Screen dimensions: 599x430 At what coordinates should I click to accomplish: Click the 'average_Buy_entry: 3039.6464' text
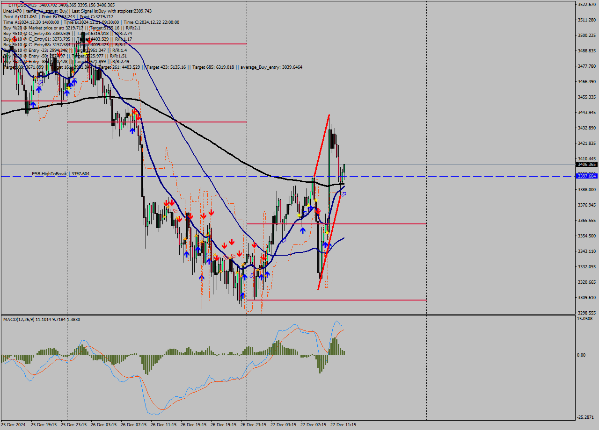click(x=272, y=67)
